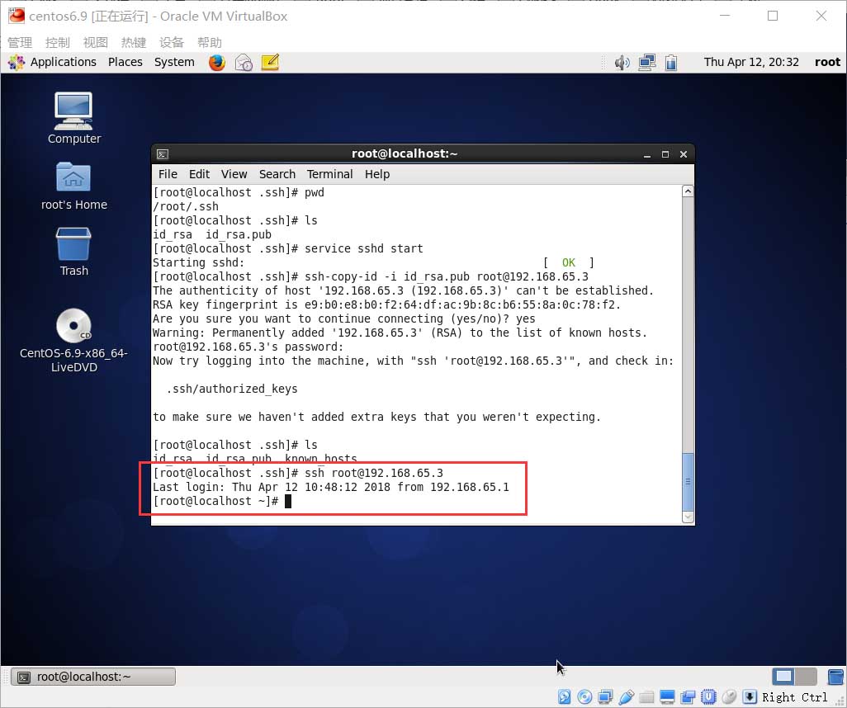
Task: Open the sticky notes panel icon
Action: (x=270, y=62)
